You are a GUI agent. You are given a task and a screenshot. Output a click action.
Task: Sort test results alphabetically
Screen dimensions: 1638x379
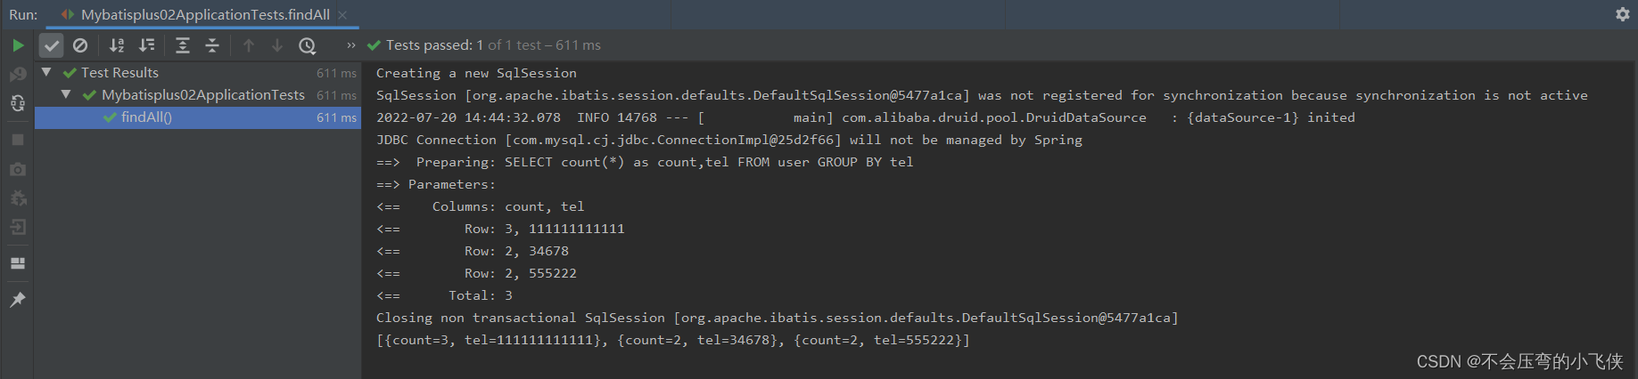click(117, 45)
